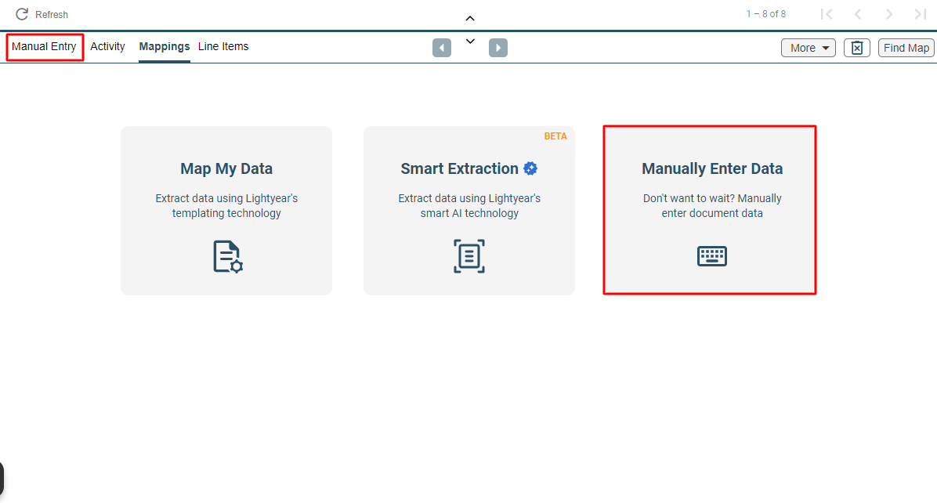937x503 pixels.
Task: Click the gray left arrow button
Action: pos(442,48)
